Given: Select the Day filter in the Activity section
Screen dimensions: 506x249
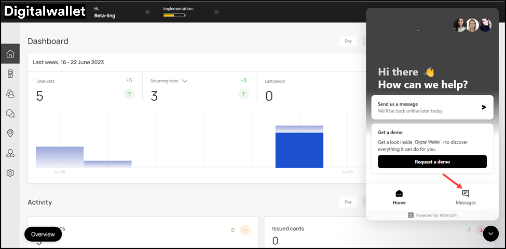Looking at the screenshot, I should coord(348,202).
